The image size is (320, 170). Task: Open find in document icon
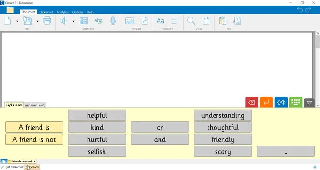[237, 21]
